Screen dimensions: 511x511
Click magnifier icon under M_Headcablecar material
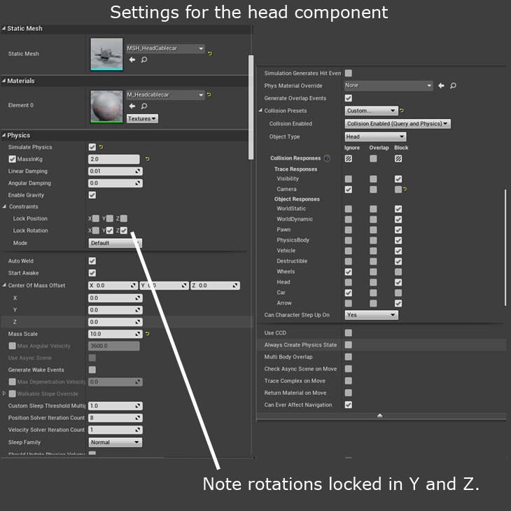coord(143,106)
